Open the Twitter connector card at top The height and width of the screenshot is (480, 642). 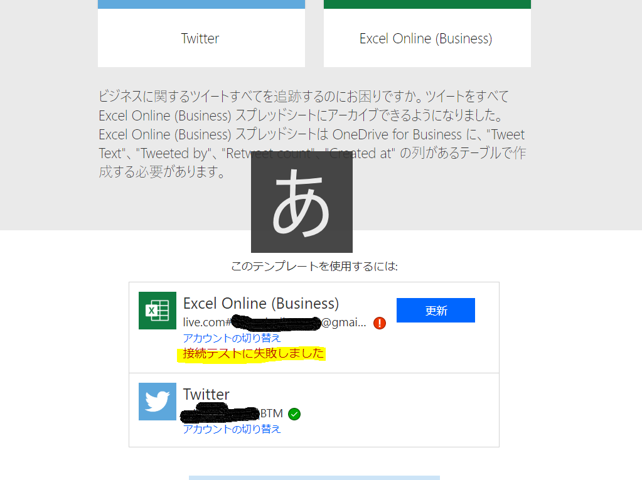[x=201, y=33]
